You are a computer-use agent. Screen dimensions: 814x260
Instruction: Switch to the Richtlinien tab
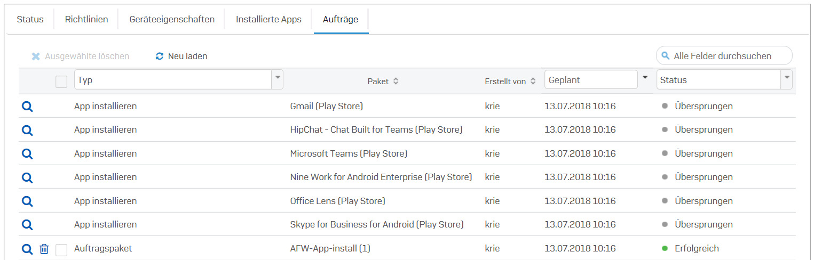(x=86, y=20)
